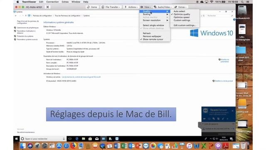
Task: Open the File Transfer dropdown
Action: point(111,7)
